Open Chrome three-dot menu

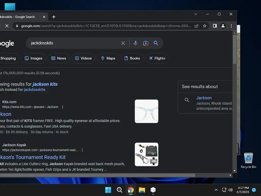pos(231,26)
